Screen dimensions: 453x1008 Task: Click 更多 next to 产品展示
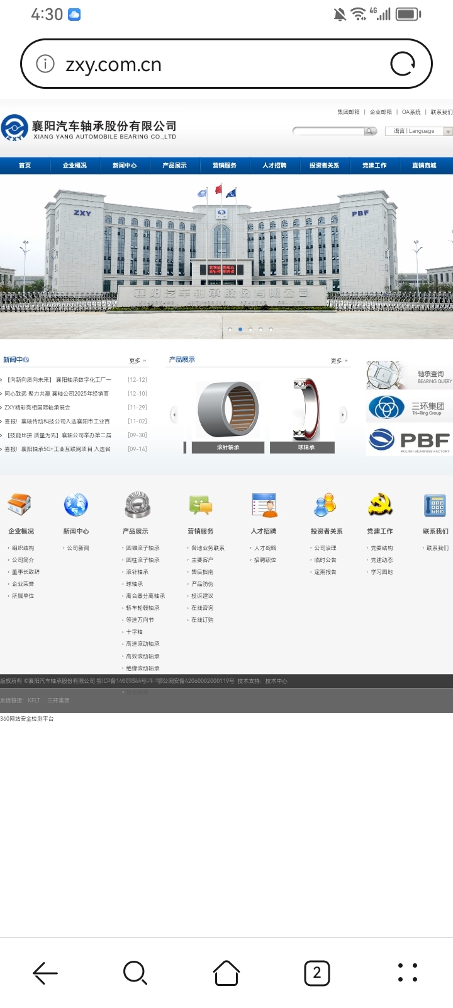(339, 361)
